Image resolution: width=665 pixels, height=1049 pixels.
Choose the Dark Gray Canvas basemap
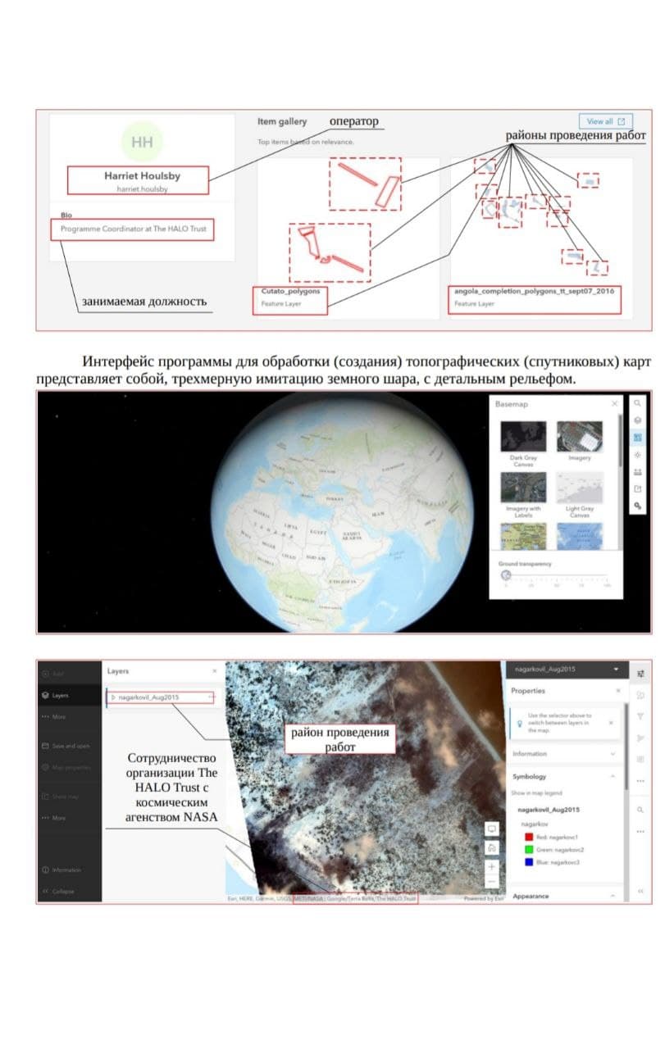tap(522, 438)
